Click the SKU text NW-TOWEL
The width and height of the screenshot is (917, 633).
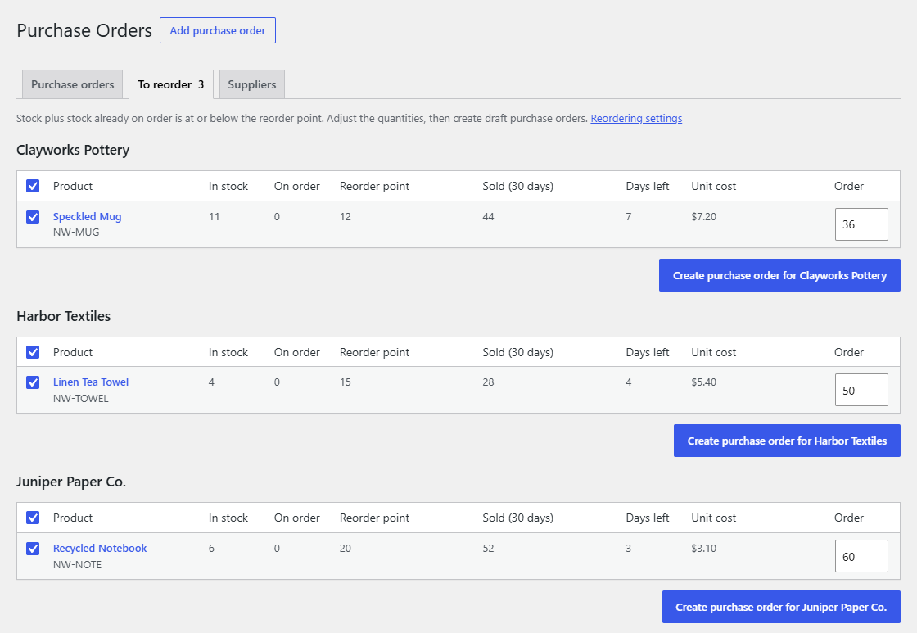click(x=81, y=399)
